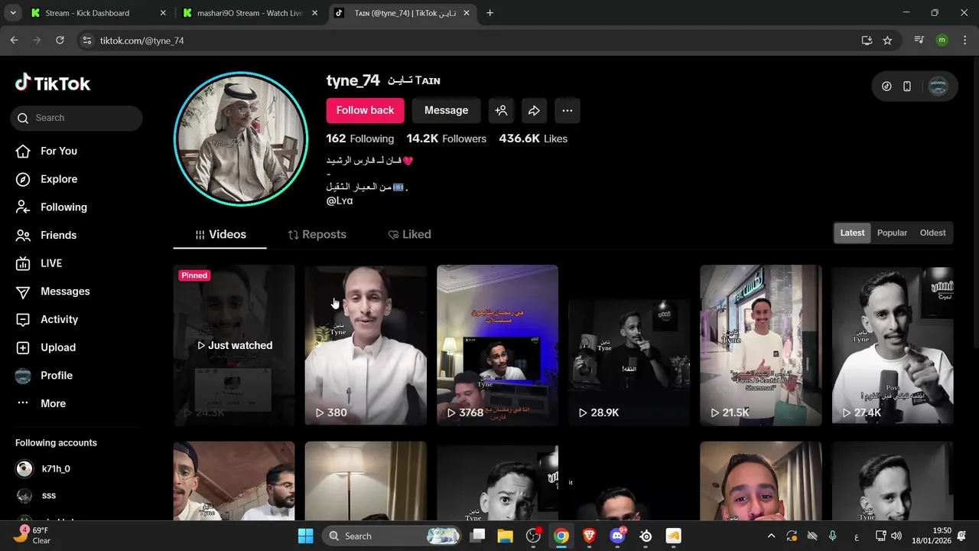Click the Message button
This screenshot has height=551, width=979.
446,110
